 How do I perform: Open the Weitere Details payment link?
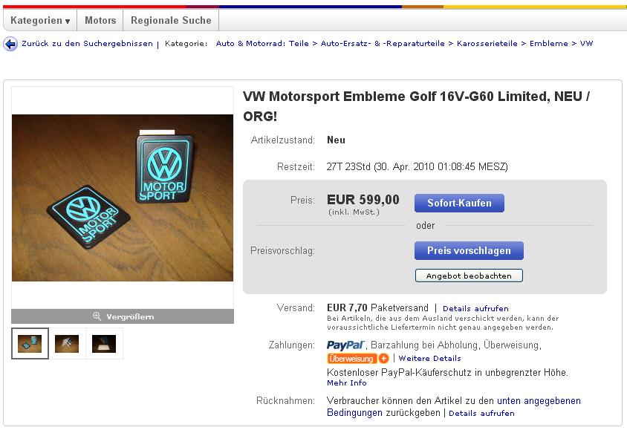(x=430, y=358)
